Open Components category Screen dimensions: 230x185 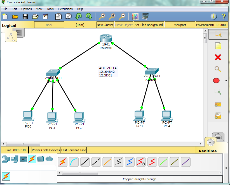[x=23, y=159]
